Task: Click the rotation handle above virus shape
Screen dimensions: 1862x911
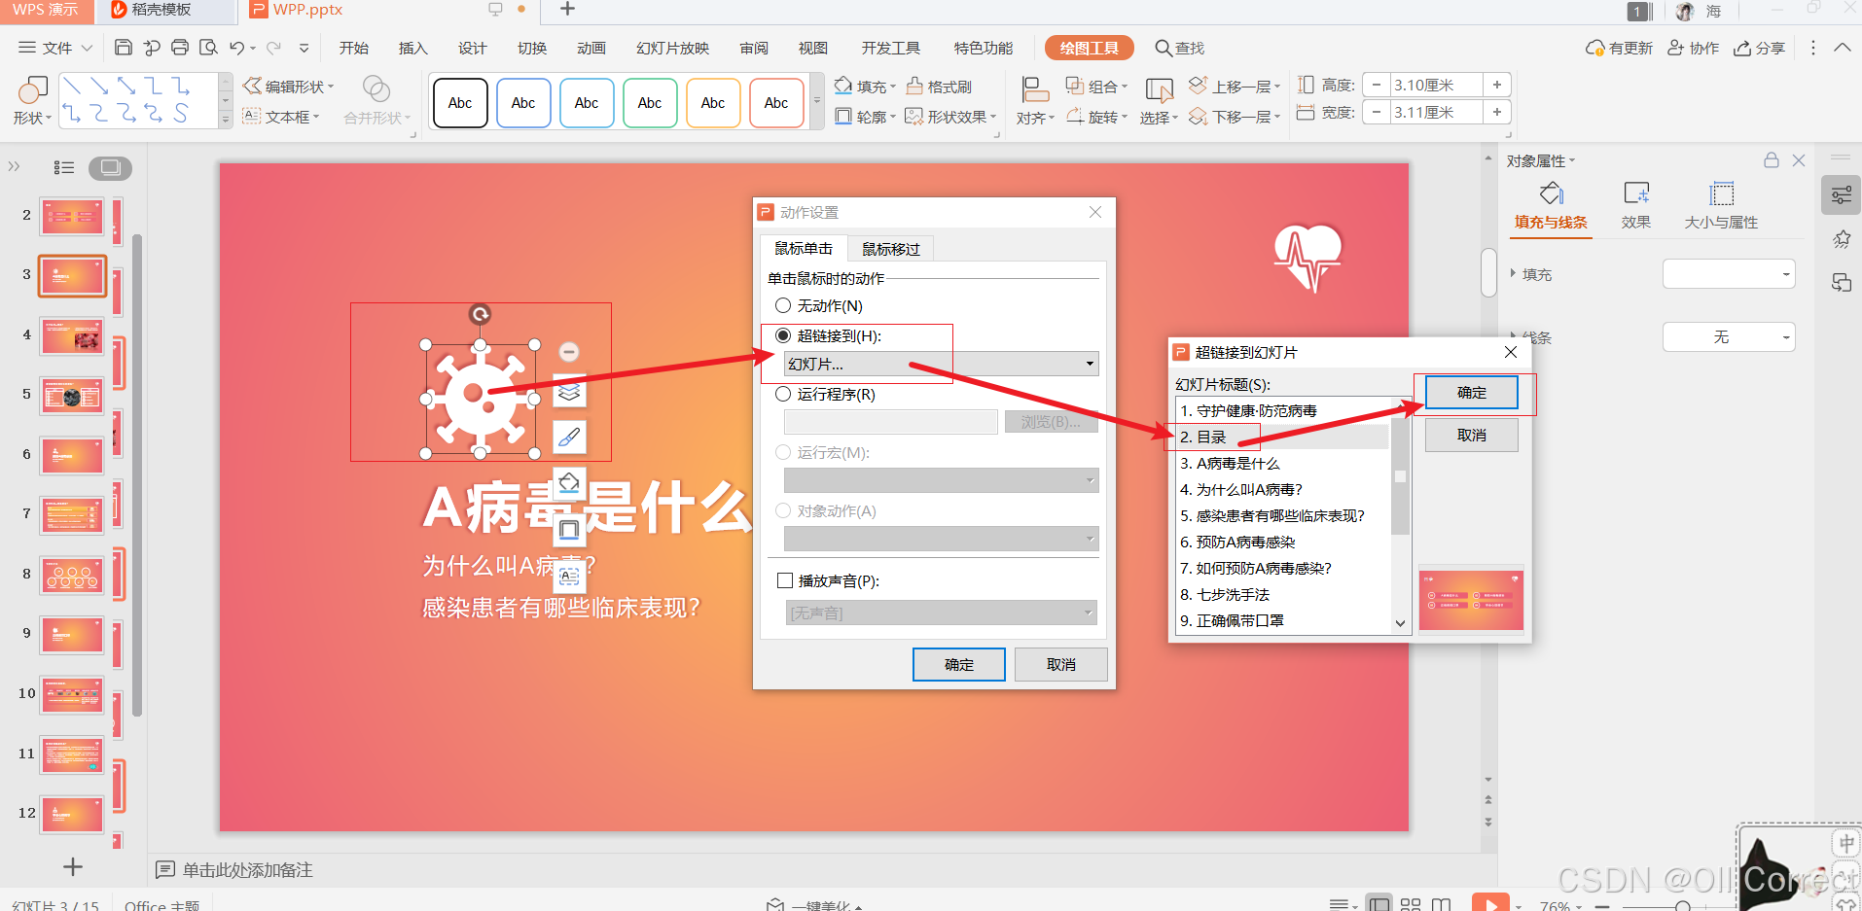Action: (480, 314)
